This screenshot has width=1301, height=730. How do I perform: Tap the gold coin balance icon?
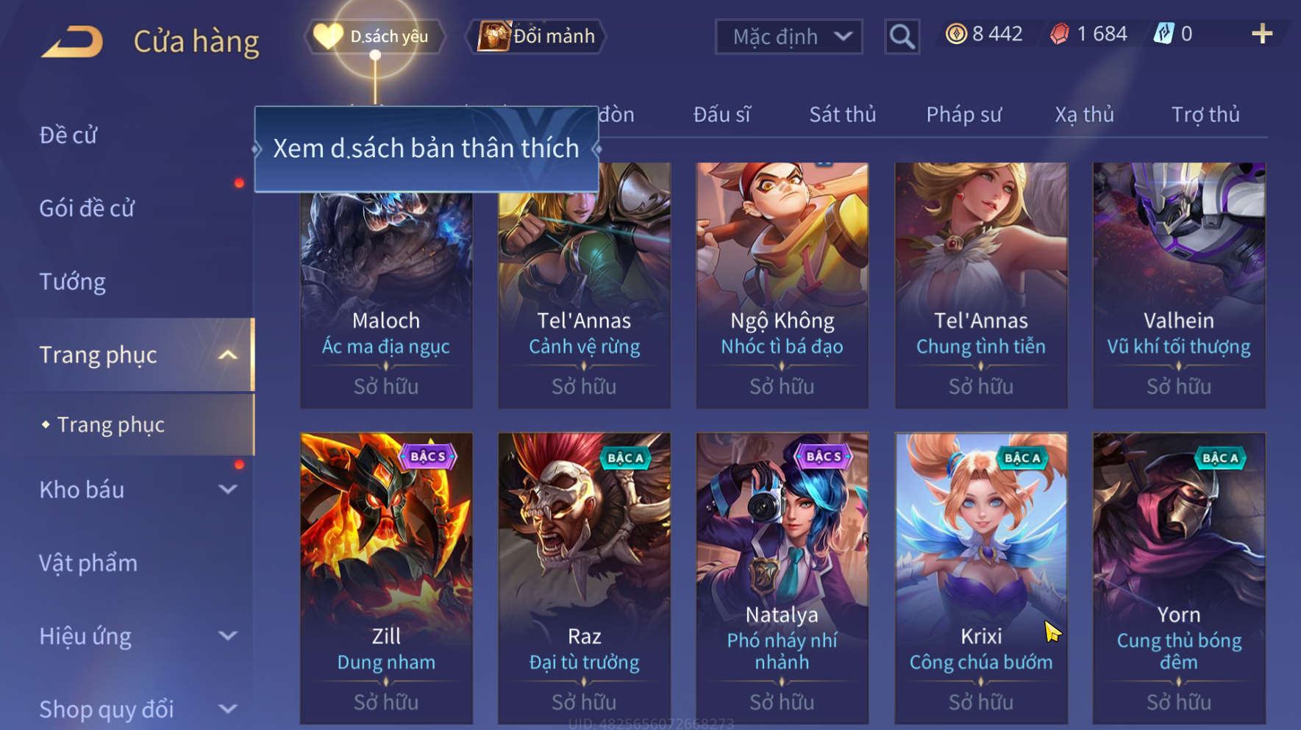tap(956, 34)
